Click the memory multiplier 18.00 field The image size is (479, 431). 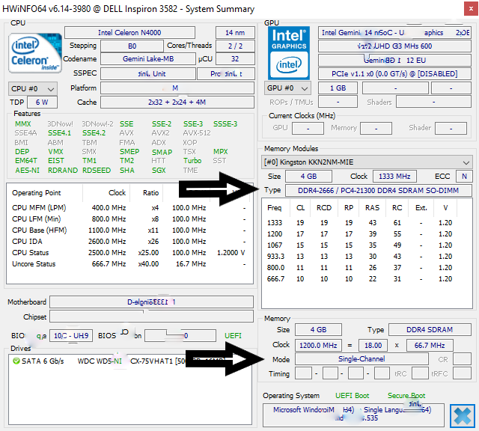coord(373,346)
